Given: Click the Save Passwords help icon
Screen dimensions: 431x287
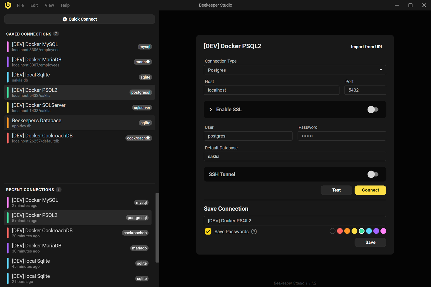Looking at the screenshot, I should coord(254,232).
